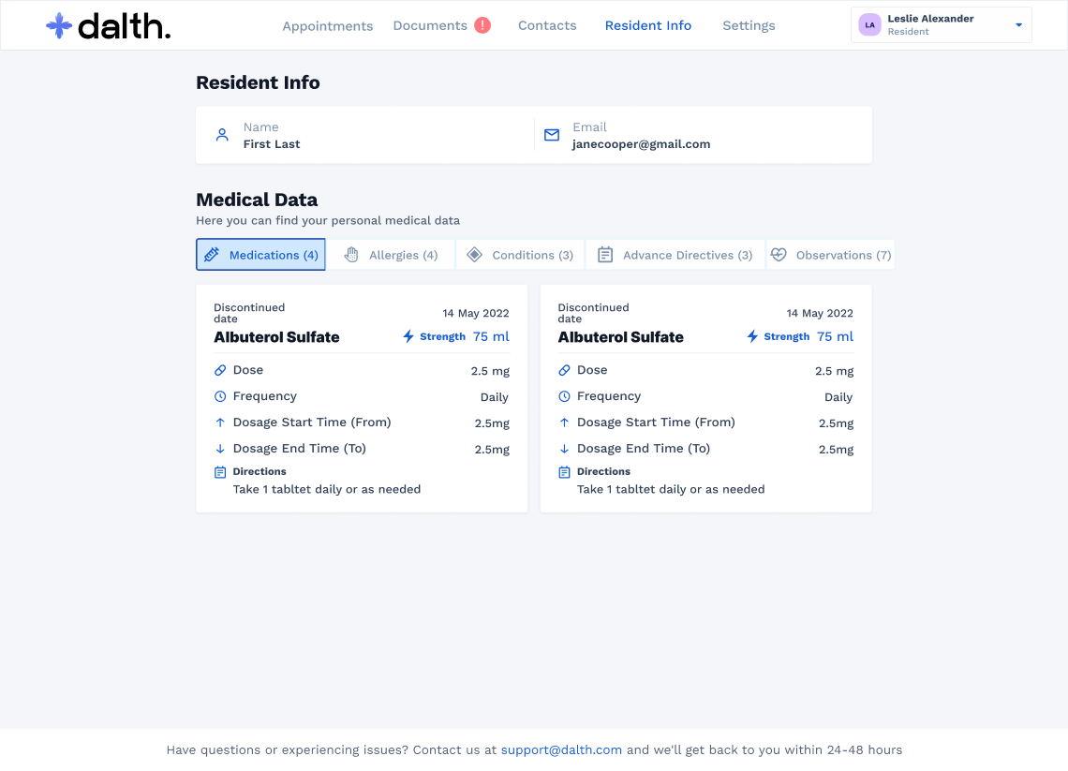Image resolution: width=1068 pixels, height=771 pixels.
Task: Open the Settings menu item
Action: tap(749, 26)
